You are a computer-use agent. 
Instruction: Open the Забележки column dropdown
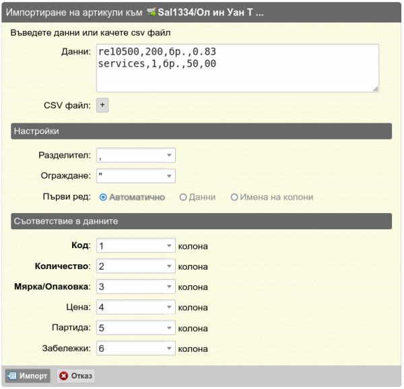coord(136,349)
